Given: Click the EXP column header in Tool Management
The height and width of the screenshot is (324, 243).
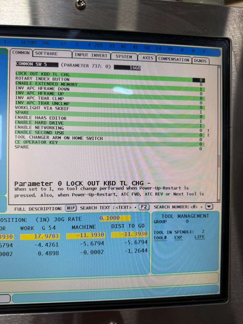Looking at the screenshot, I should tap(178, 237).
